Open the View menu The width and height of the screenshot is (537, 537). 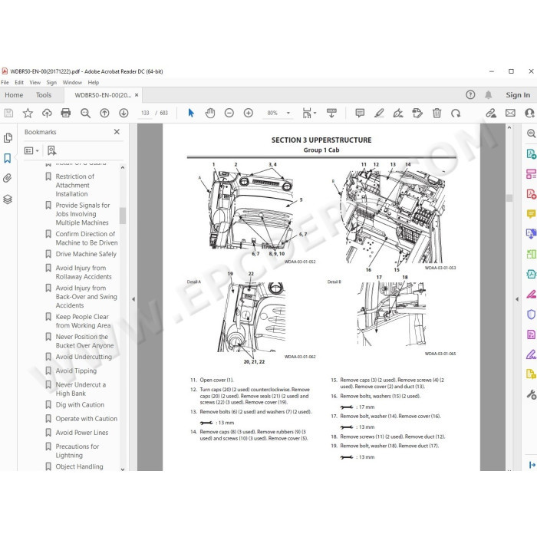pos(35,83)
